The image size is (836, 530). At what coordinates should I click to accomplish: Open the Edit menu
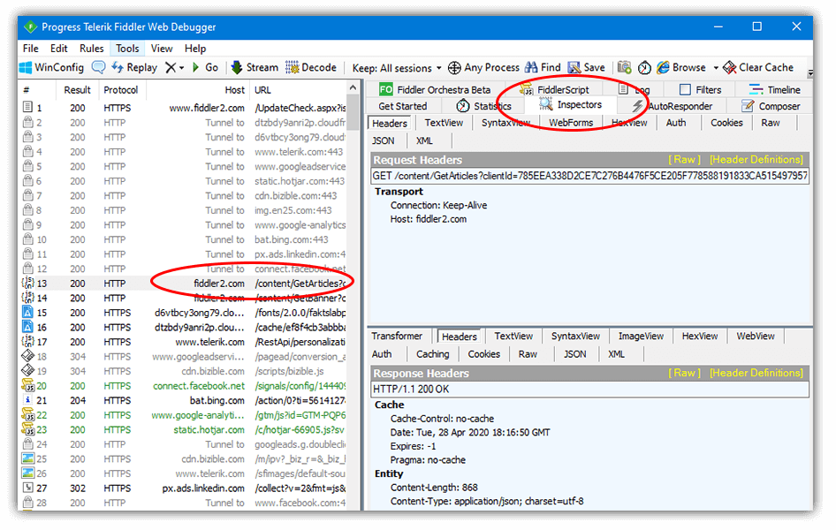(x=58, y=49)
